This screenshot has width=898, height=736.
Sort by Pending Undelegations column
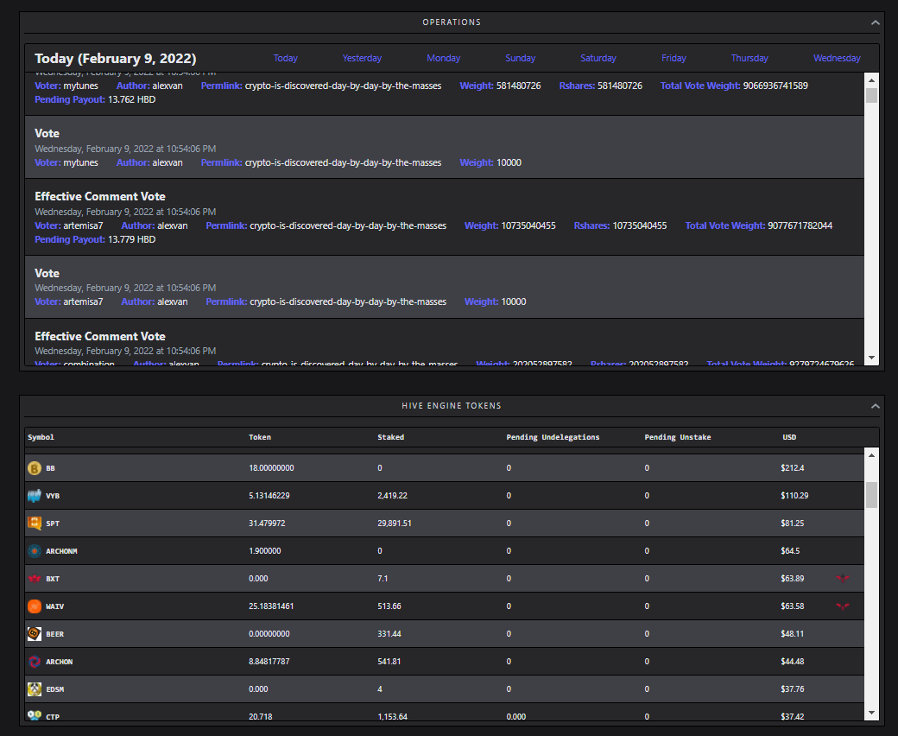point(553,437)
